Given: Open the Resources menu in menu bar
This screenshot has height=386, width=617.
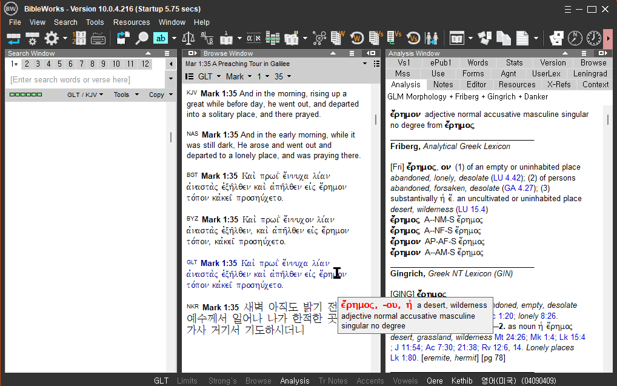Looking at the screenshot, I should [132, 22].
